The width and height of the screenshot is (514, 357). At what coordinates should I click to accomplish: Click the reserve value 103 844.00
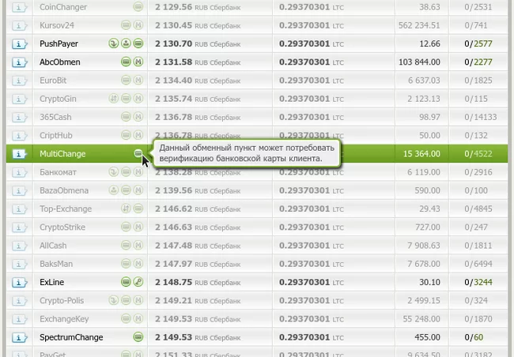pos(419,62)
